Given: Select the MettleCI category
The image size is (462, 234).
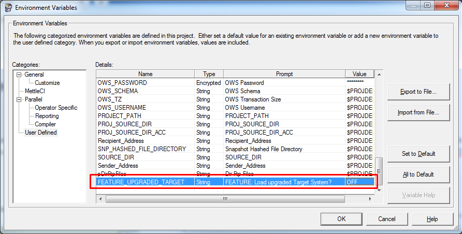Looking at the screenshot, I should point(35,91).
